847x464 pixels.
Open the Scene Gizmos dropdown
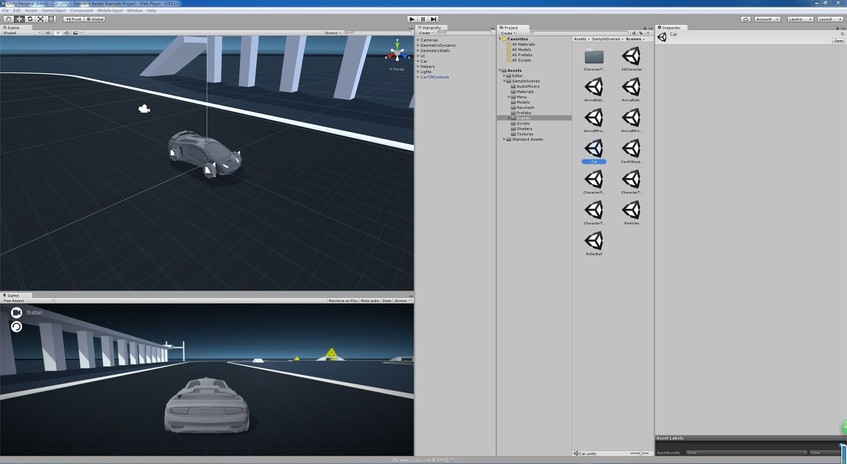[333, 33]
